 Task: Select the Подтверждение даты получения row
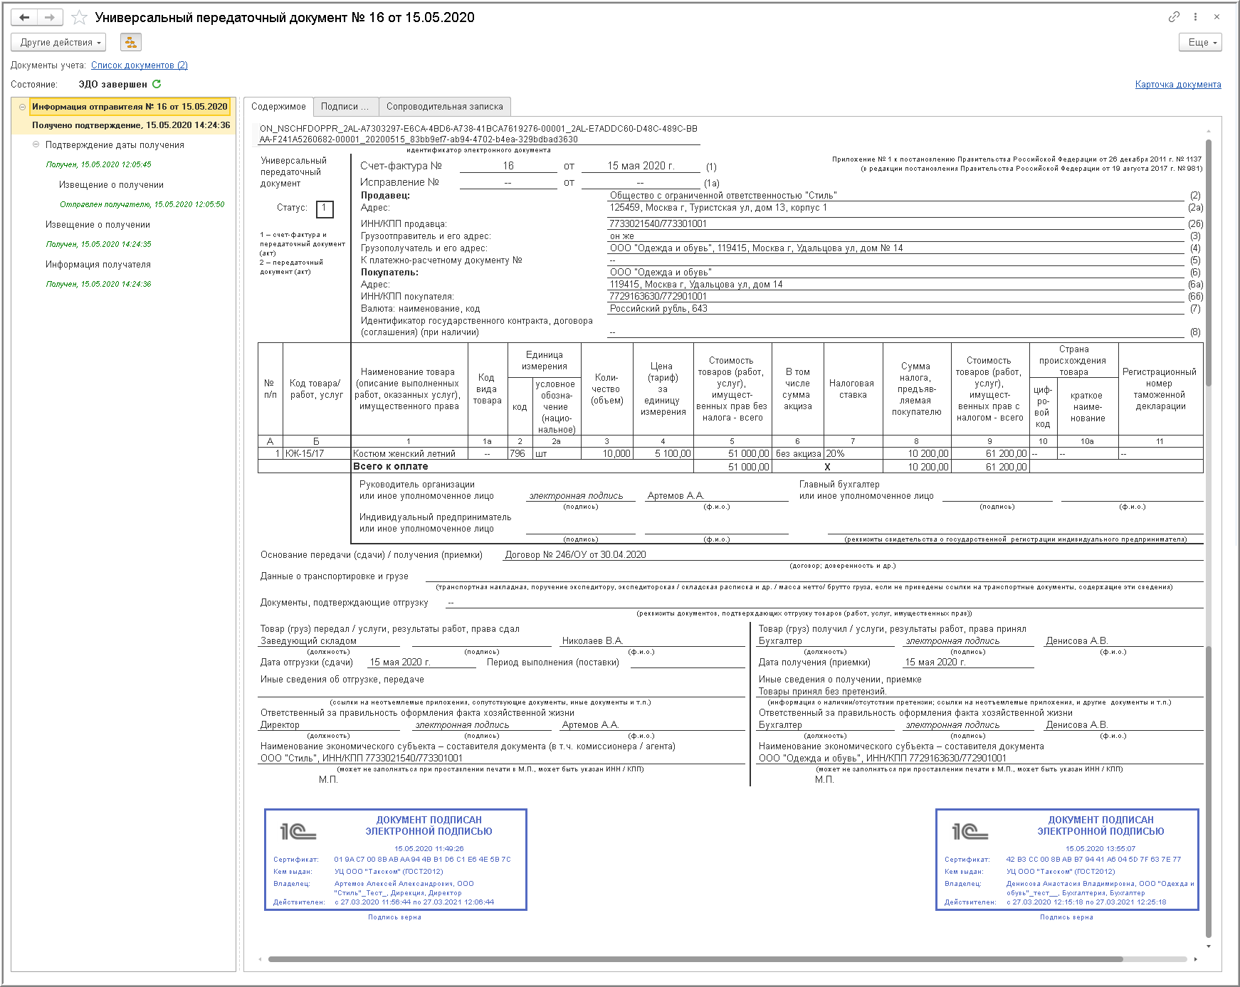pos(115,145)
